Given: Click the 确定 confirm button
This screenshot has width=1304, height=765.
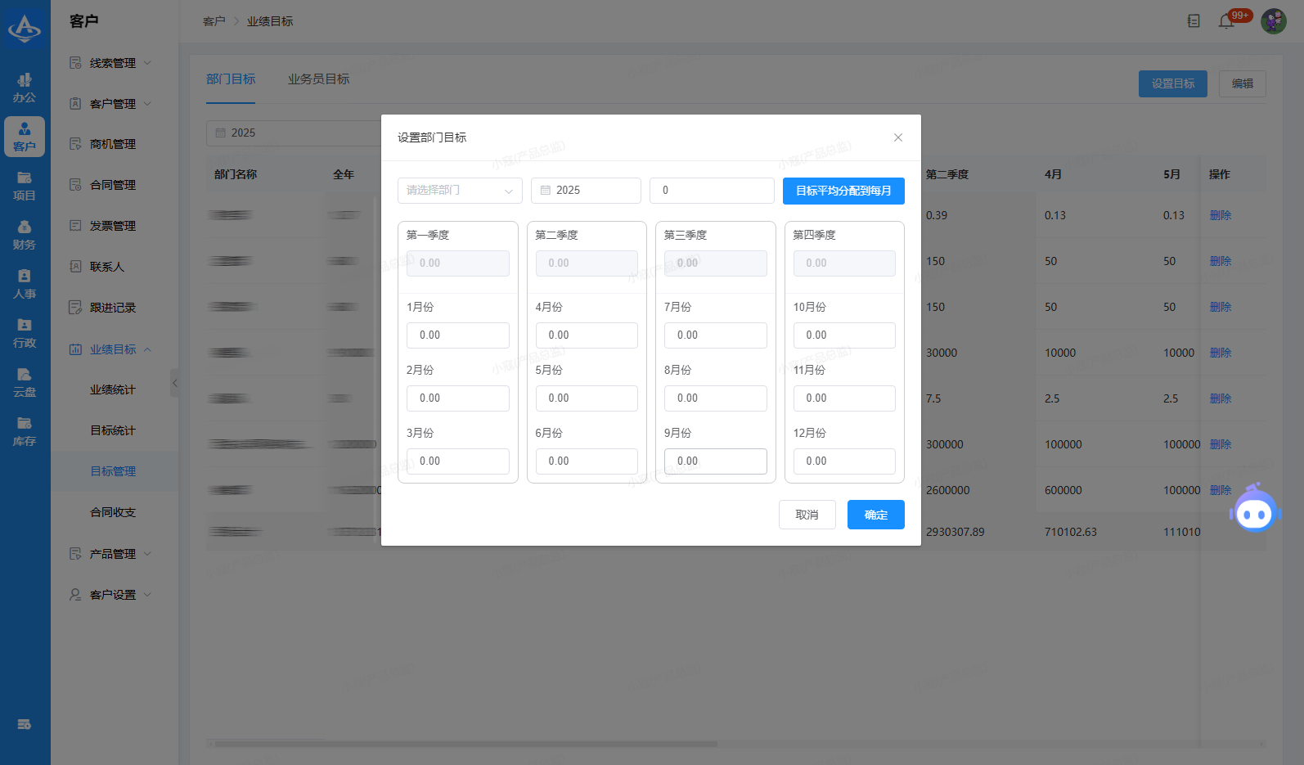Looking at the screenshot, I should [875, 515].
